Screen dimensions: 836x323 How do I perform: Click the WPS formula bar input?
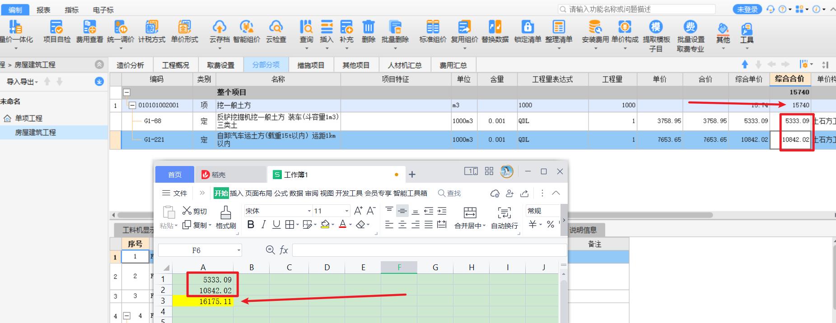pos(429,250)
